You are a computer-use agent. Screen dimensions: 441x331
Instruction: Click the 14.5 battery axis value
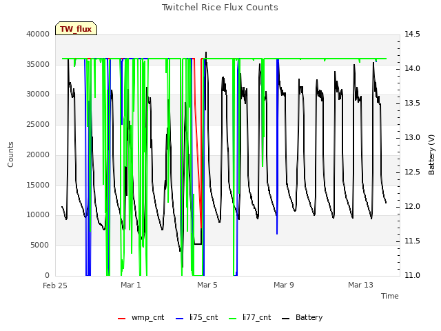tap(412, 34)
